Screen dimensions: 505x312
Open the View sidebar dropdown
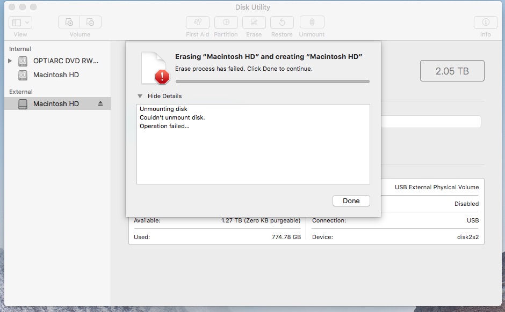tap(20, 23)
